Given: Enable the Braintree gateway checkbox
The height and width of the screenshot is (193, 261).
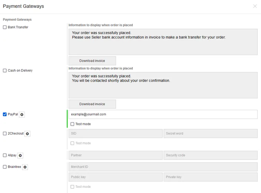Looking at the screenshot, I should click(x=5, y=167).
